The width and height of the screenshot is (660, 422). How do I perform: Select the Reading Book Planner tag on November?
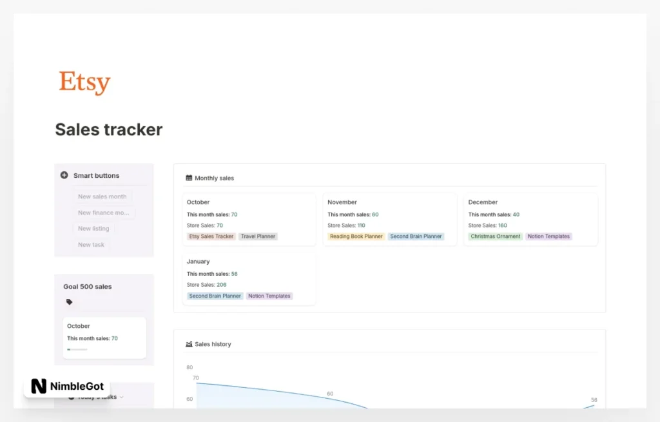click(356, 236)
